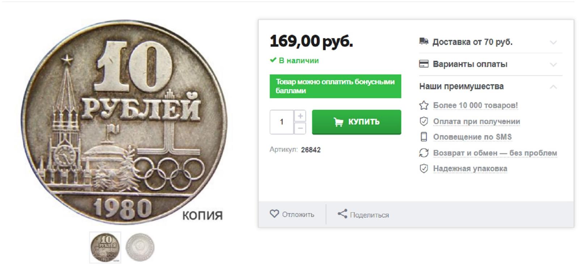Expand the Доставка от 70 руб. section
Screen dimensions: 579x265
coord(553,42)
